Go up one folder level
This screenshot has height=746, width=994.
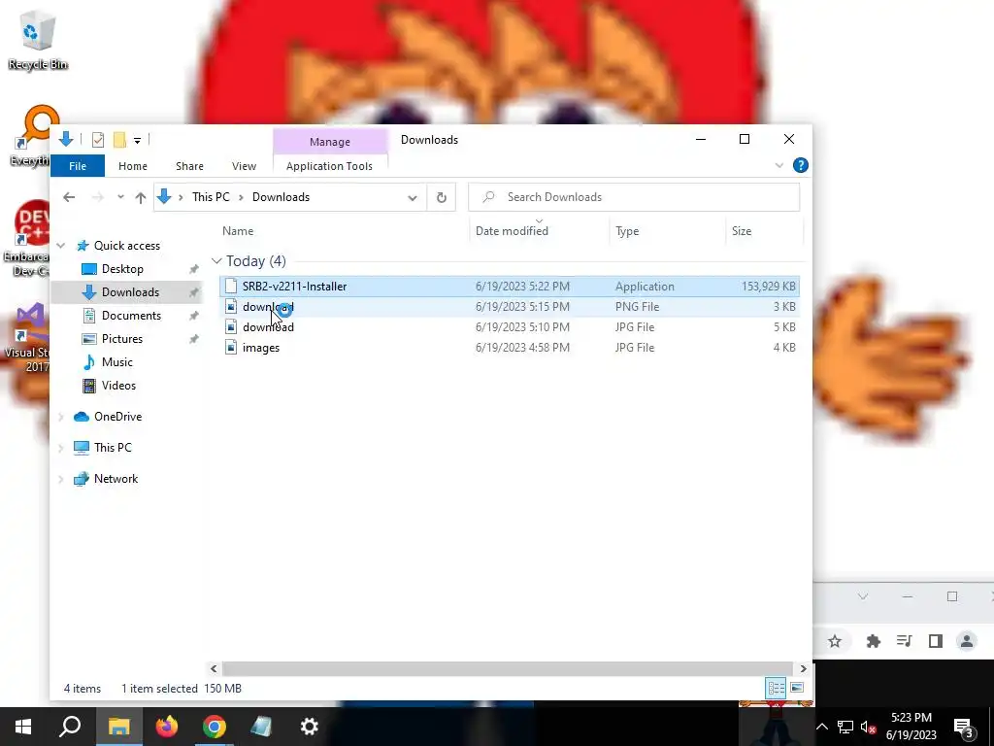(x=141, y=197)
